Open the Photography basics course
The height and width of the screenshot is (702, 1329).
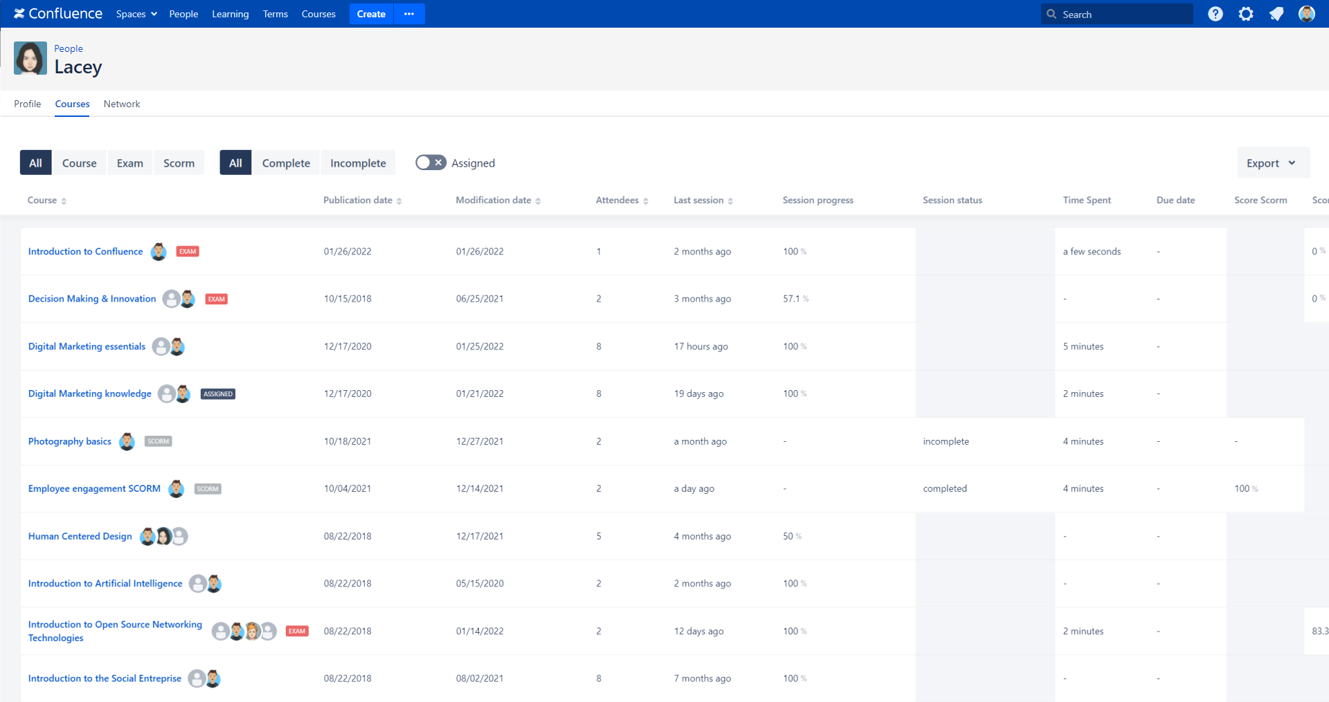point(70,441)
